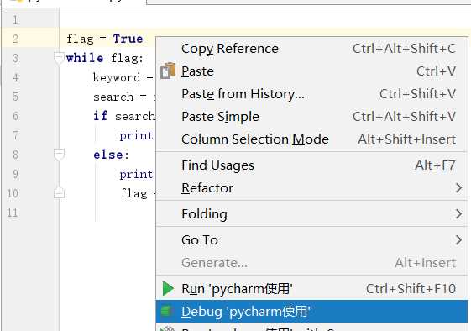Image resolution: width=471 pixels, height=331 pixels.
Task: Choose Copy Reference from context menu
Action: (311, 49)
